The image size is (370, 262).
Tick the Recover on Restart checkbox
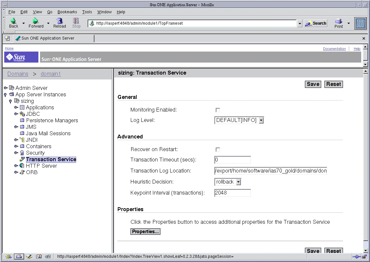[x=218, y=149]
